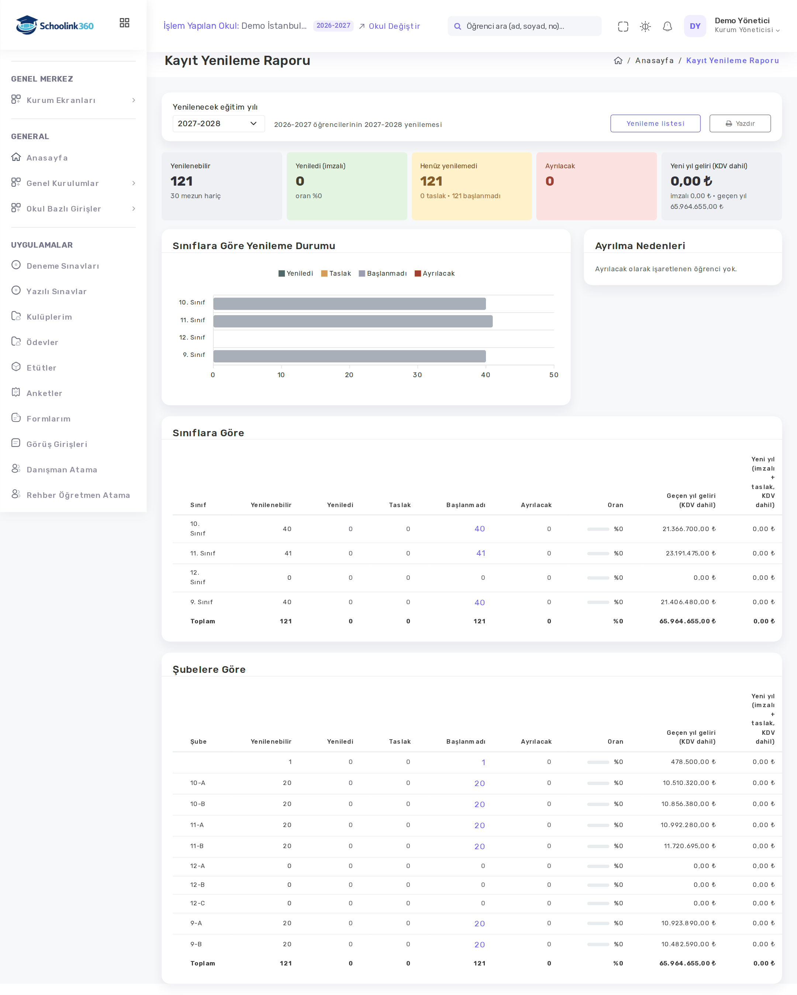The image size is (797, 995).
Task: Open the apps grid icon beside logo
Action: click(125, 23)
